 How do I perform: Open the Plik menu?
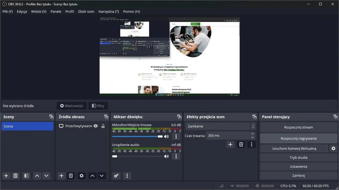pos(7,11)
